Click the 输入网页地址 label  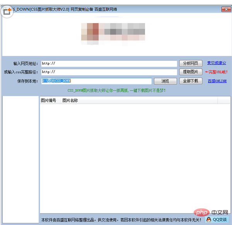click(26, 64)
